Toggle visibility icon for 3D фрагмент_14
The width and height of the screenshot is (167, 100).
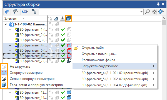point(51,98)
